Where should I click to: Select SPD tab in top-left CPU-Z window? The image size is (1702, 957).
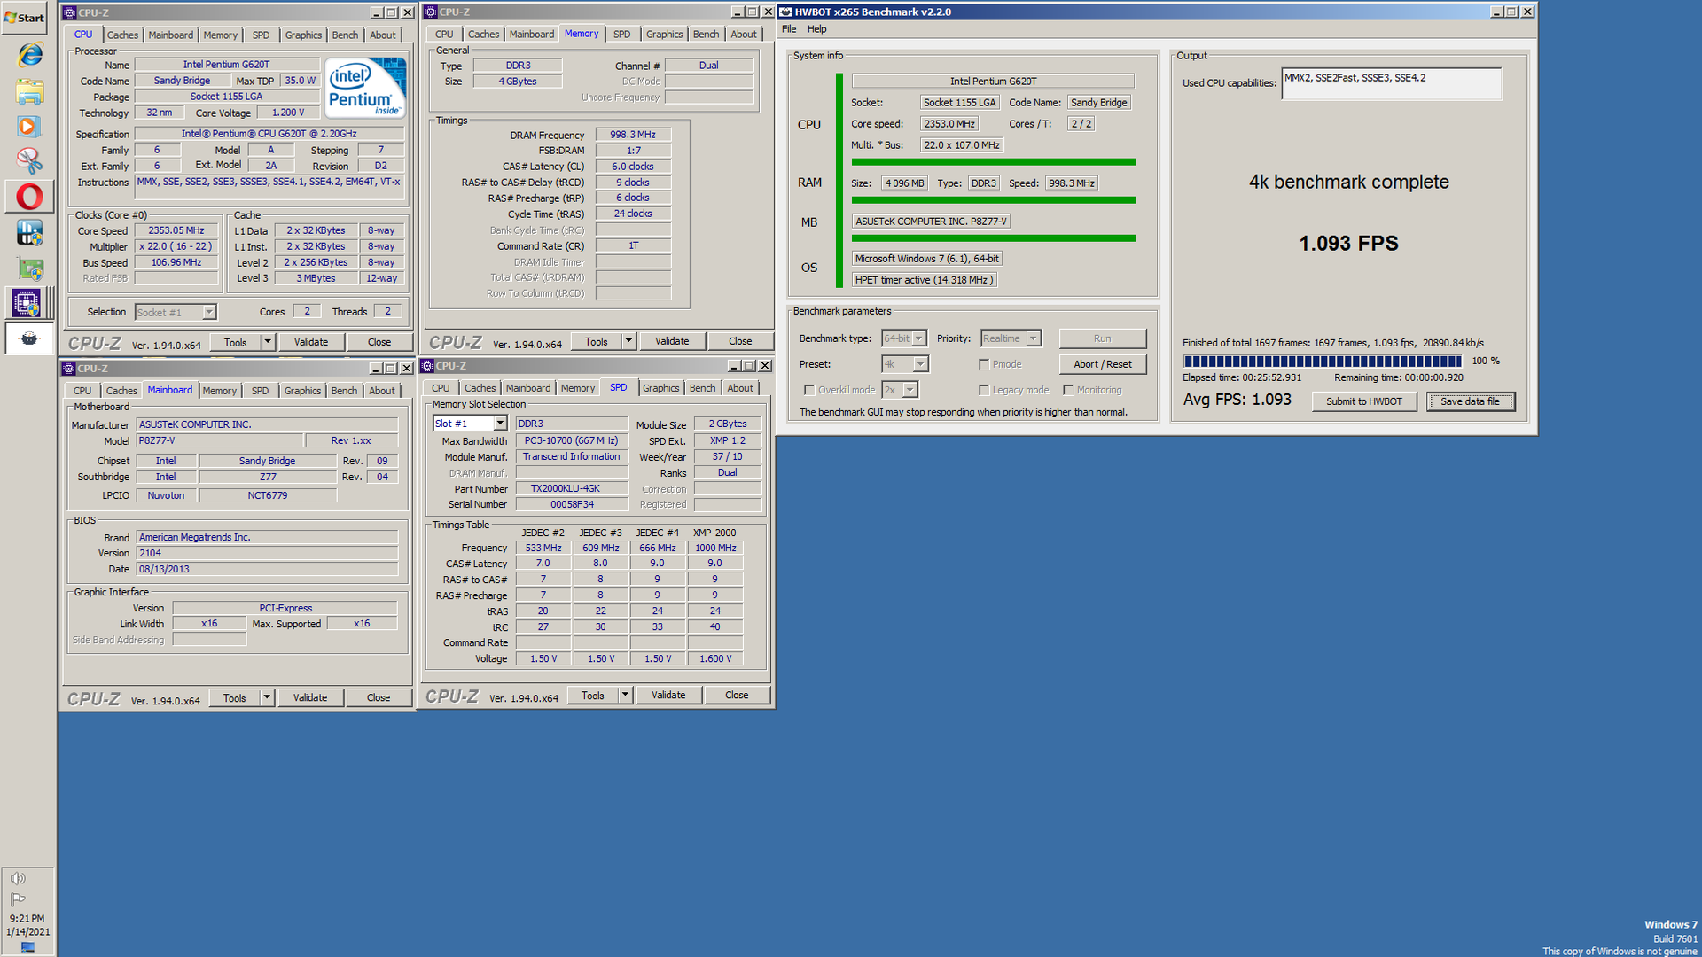[x=261, y=35]
